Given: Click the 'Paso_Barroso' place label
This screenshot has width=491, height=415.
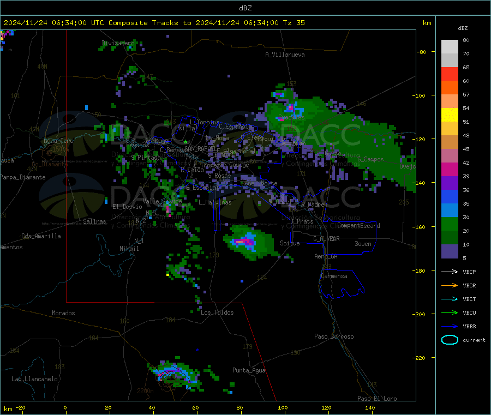Looking at the screenshot, I should [334, 336].
